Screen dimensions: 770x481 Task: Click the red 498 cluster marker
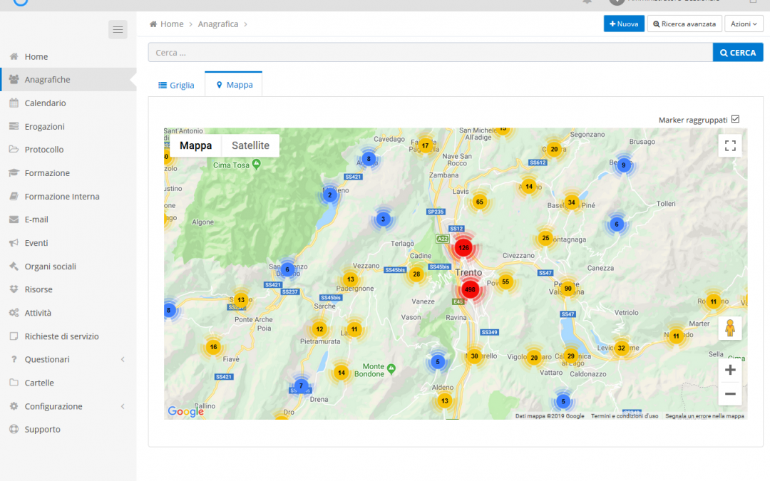[470, 289]
